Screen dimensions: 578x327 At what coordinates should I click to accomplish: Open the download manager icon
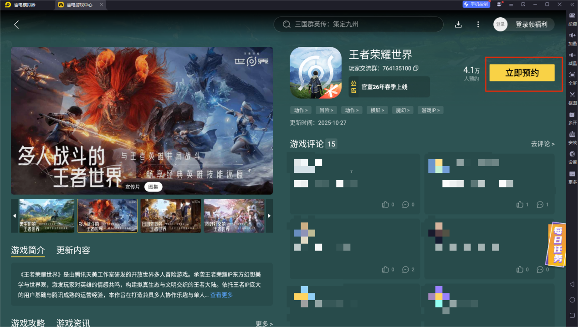coord(459,25)
